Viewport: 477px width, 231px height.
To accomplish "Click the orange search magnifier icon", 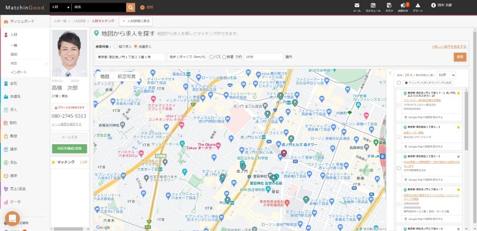I will point(131,7).
